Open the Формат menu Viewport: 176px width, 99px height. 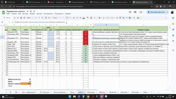tap(32, 14)
